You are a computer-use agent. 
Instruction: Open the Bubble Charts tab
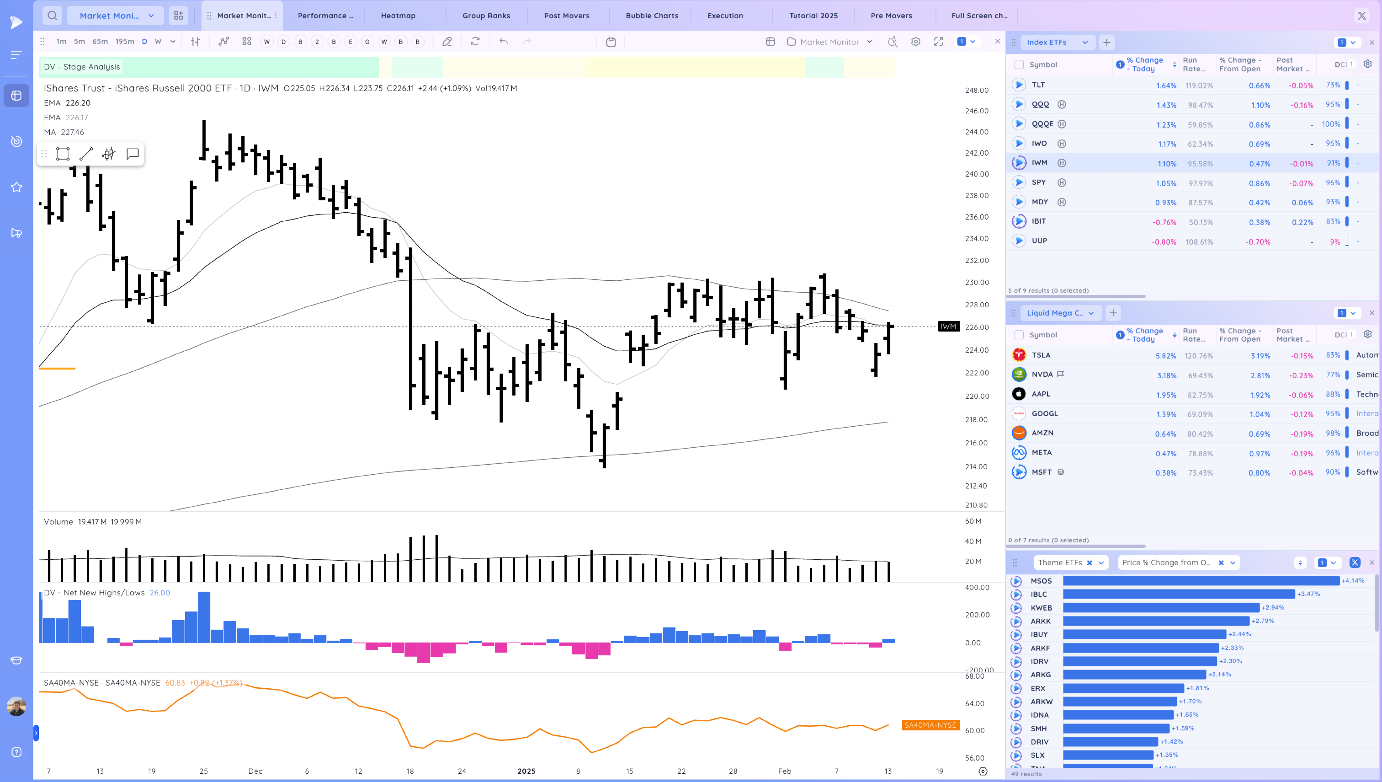652,16
